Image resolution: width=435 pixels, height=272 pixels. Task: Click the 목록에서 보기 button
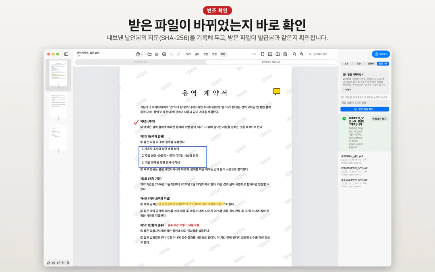[x=379, y=119]
